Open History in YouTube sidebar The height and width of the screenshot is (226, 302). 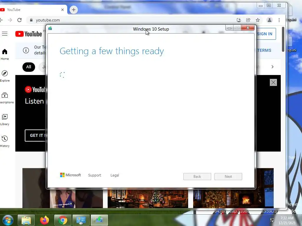(x=5, y=142)
